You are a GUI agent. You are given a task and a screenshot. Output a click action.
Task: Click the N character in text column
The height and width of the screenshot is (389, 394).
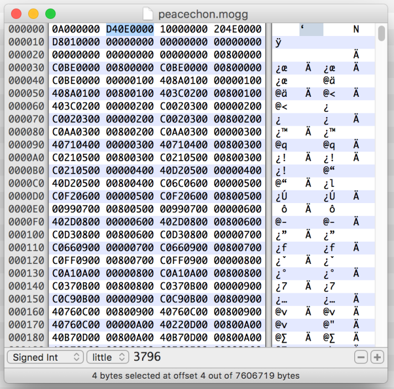pos(356,29)
